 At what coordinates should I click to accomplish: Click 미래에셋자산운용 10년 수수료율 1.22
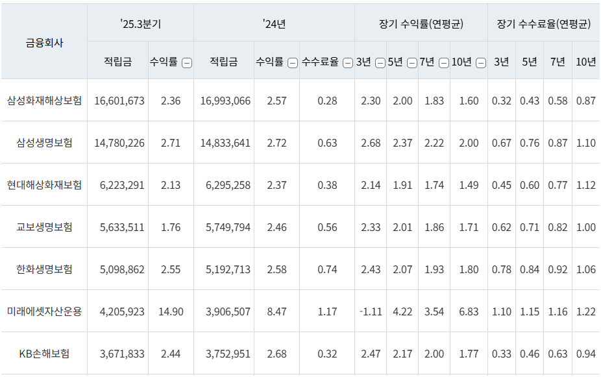click(x=586, y=311)
